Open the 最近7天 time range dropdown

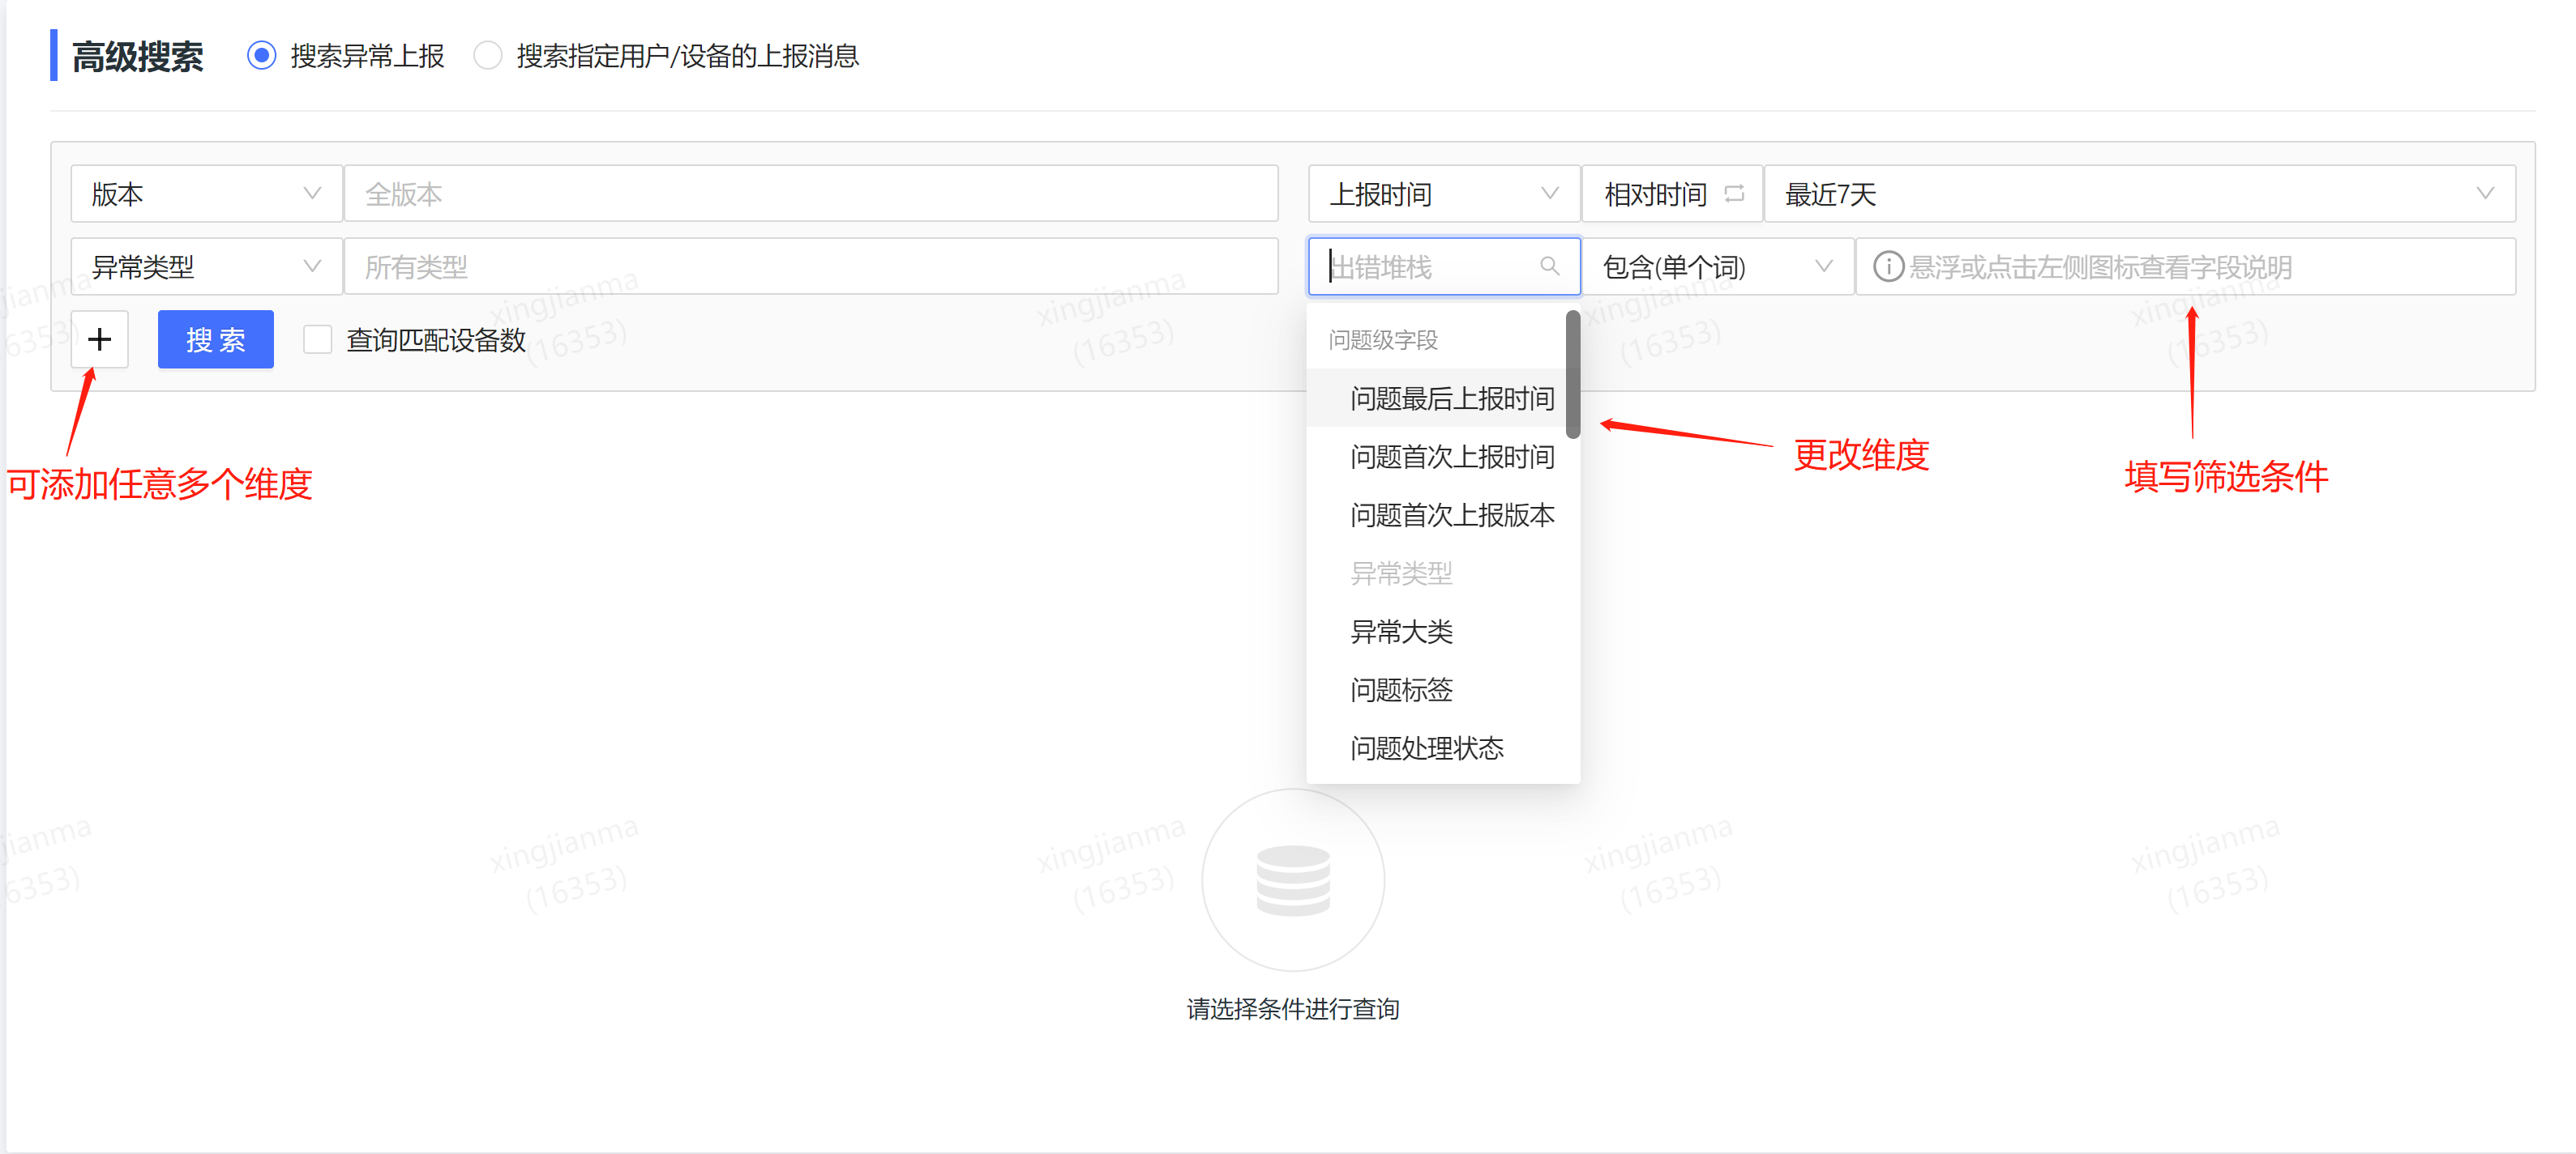(2139, 194)
